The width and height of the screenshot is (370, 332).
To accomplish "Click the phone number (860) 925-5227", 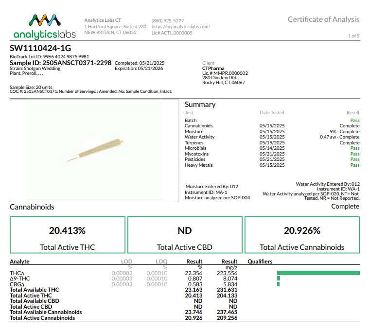I will 168,20.
